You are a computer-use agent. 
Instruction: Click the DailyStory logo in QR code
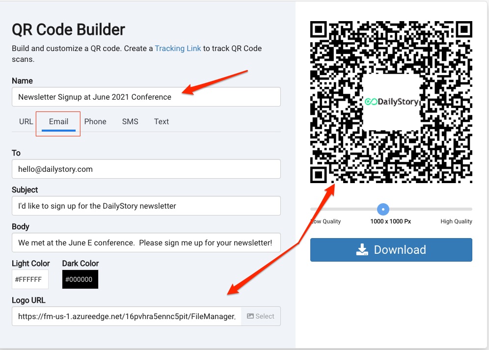point(392,102)
